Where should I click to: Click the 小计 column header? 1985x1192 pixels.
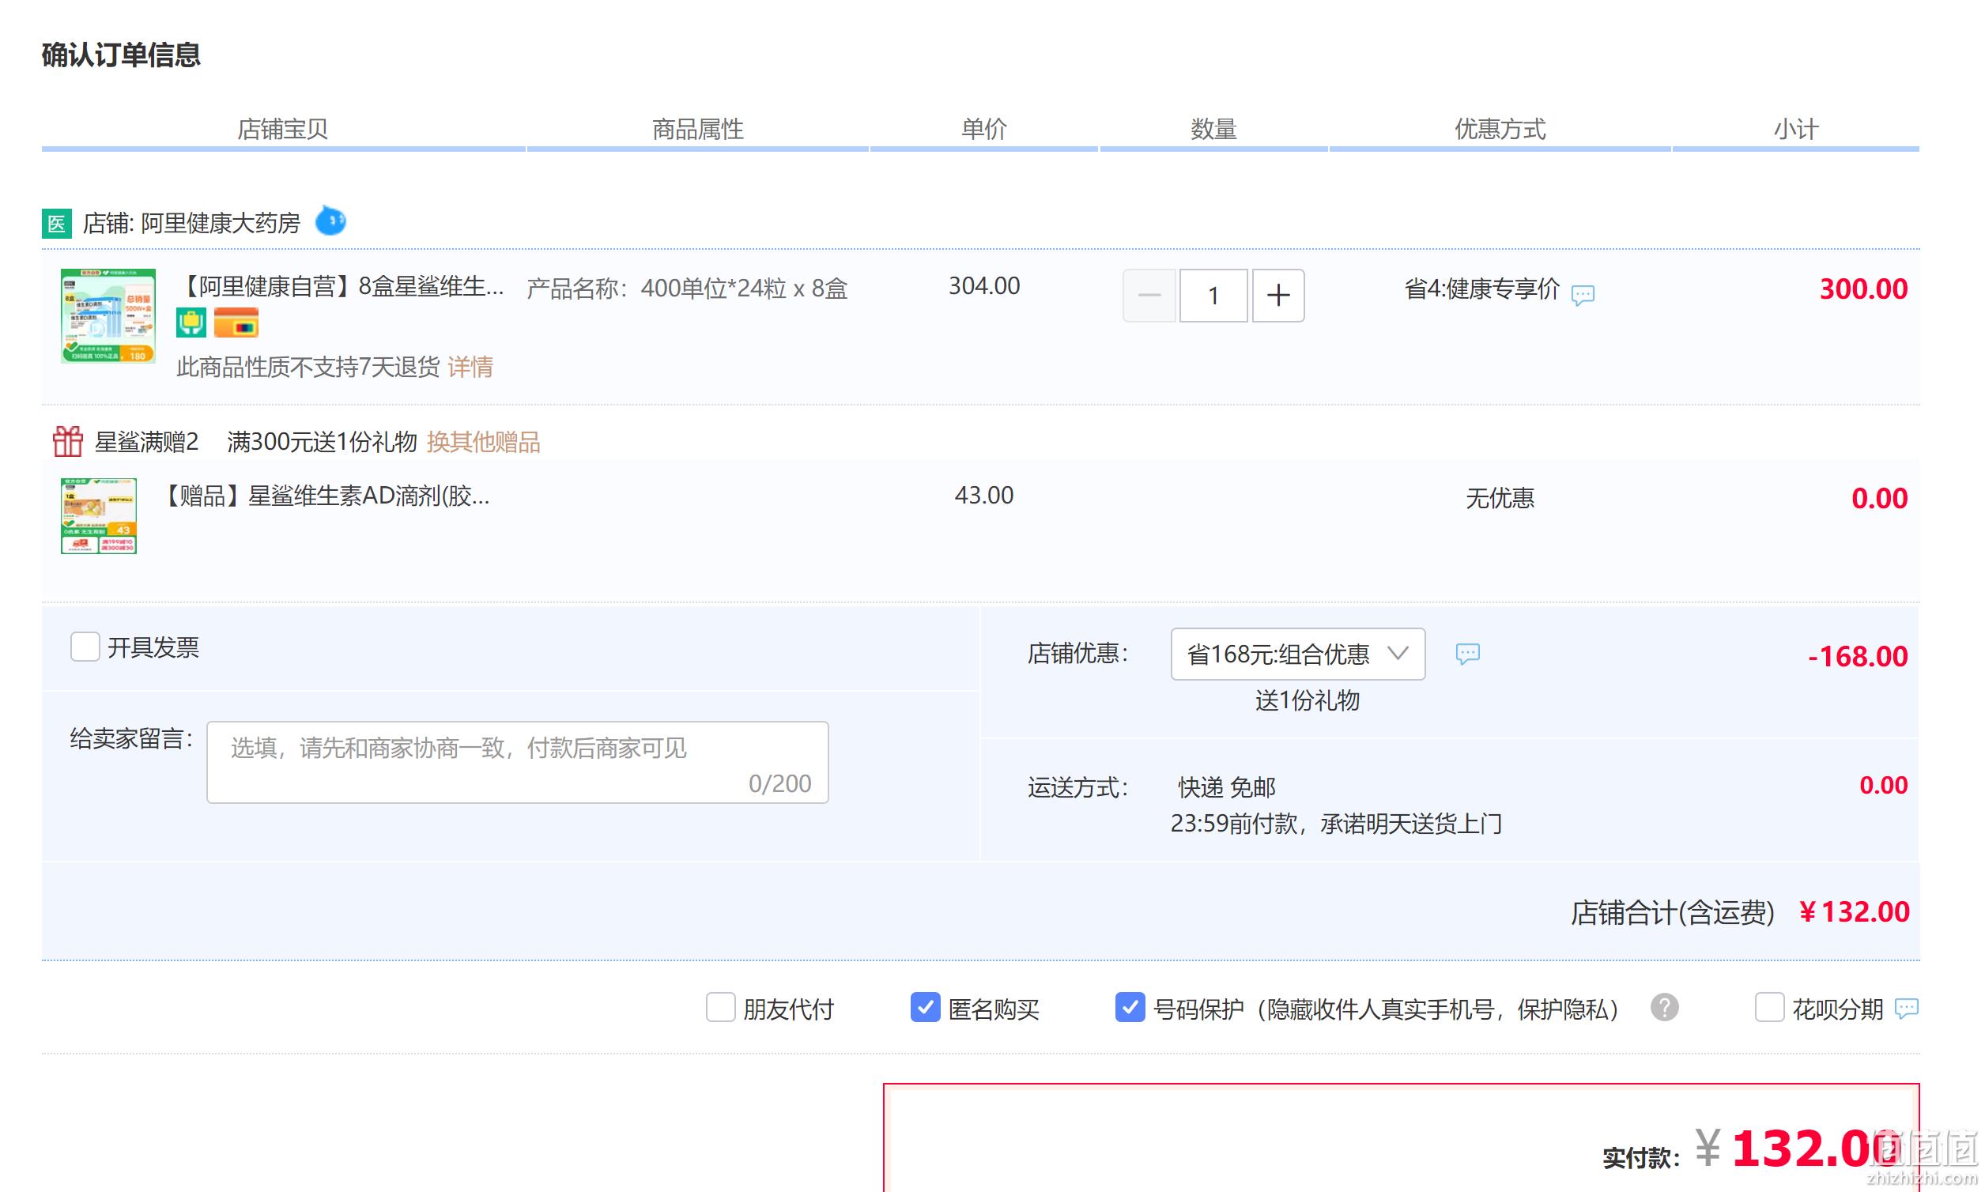coord(1795,129)
